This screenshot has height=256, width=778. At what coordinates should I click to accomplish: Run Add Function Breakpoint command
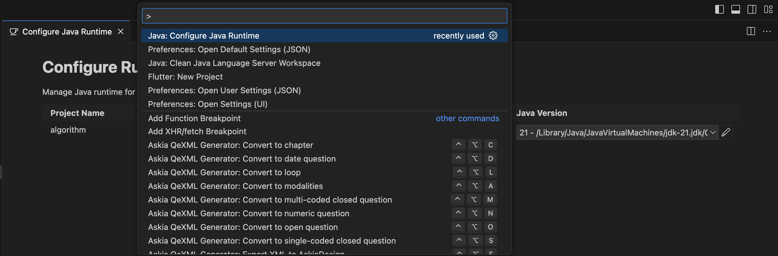click(x=324, y=118)
